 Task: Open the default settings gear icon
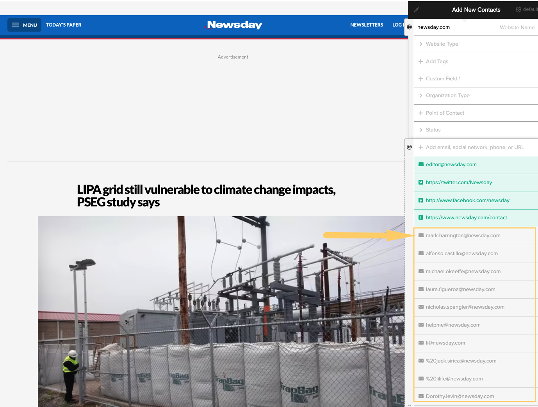518,9
